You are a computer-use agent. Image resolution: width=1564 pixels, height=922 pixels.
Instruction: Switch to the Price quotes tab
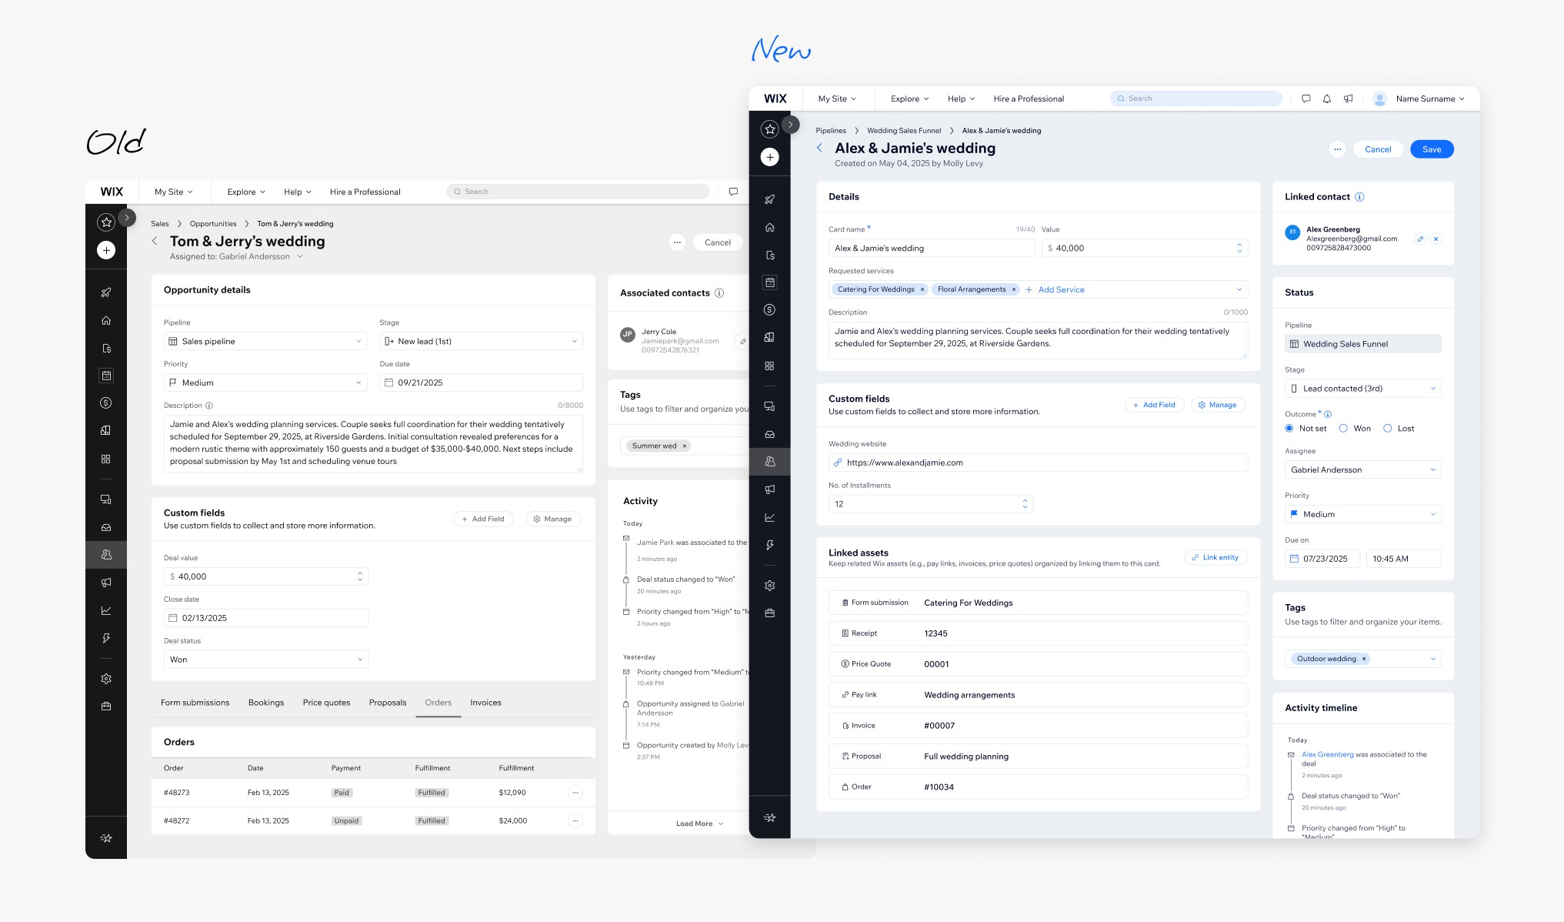[x=326, y=703]
